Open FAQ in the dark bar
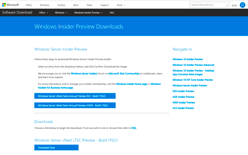Image resolution: width=248 pixels, height=155 pixels. click(x=112, y=13)
